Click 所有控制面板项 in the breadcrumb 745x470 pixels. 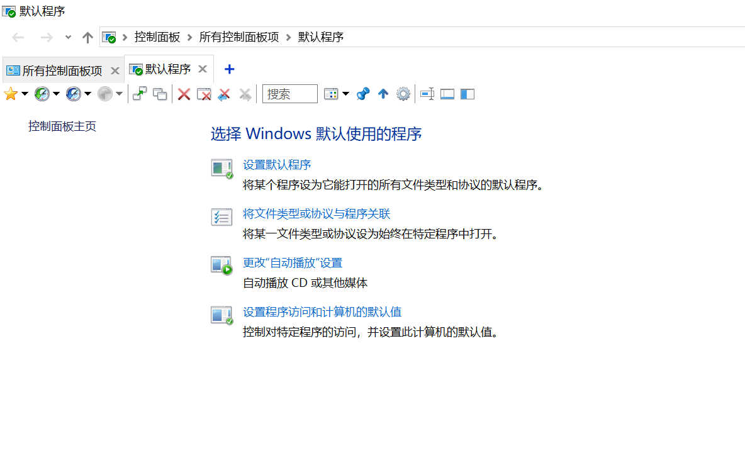(x=239, y=37)
